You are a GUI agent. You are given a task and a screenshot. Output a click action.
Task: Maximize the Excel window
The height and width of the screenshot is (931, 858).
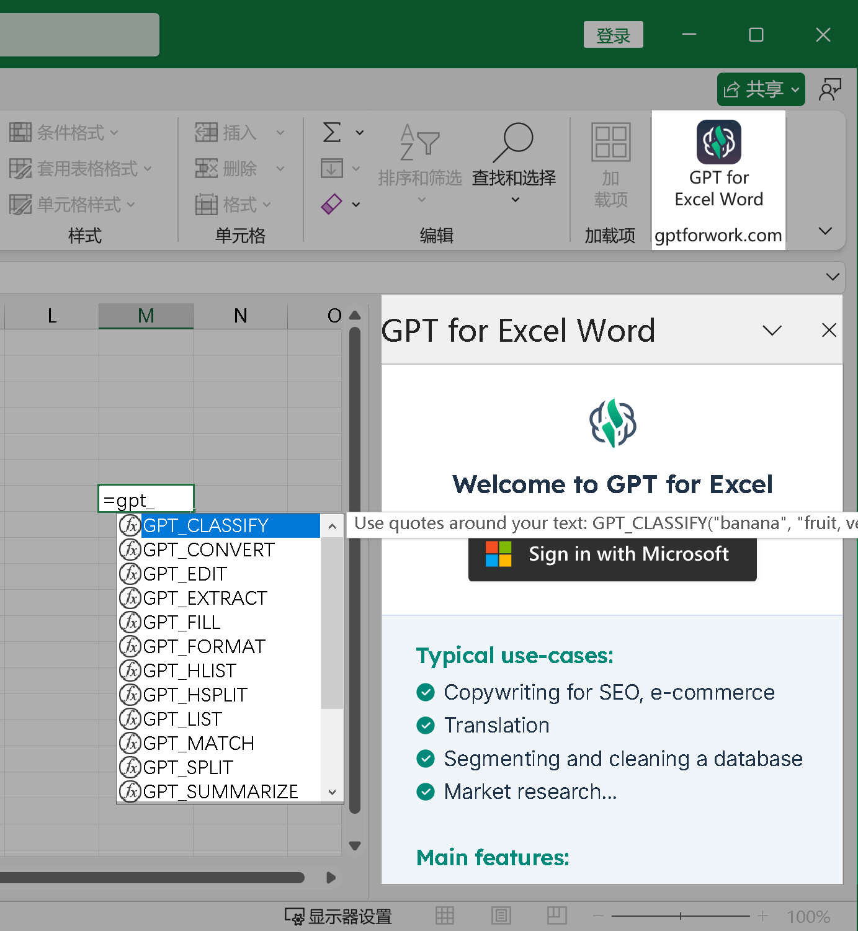[x=756, y=35]
